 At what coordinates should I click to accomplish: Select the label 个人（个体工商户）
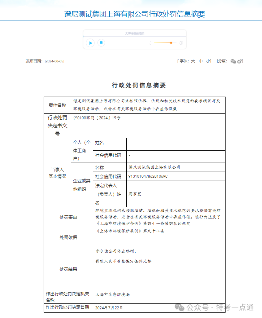pyautogui.click(x=82, y=150)
